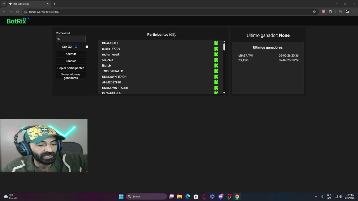Open the weather widget showing 9°C
Image resolution: width=358 pixels, height=201 pixels.
[10, 197]
